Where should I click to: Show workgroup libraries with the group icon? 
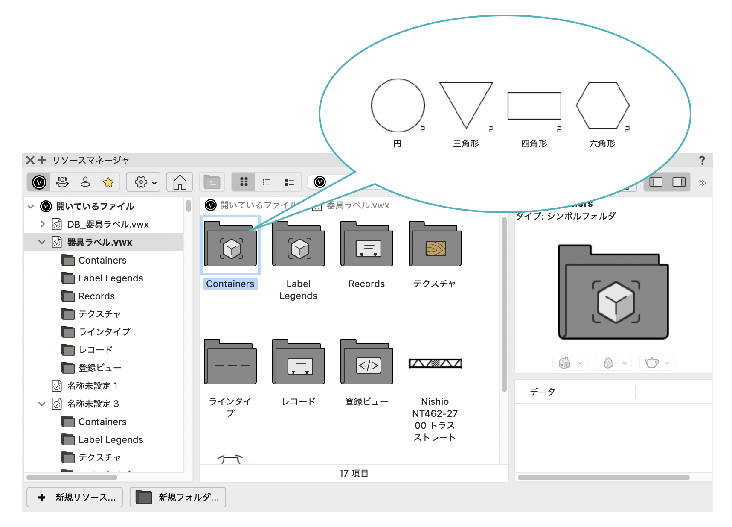[62, 183]
